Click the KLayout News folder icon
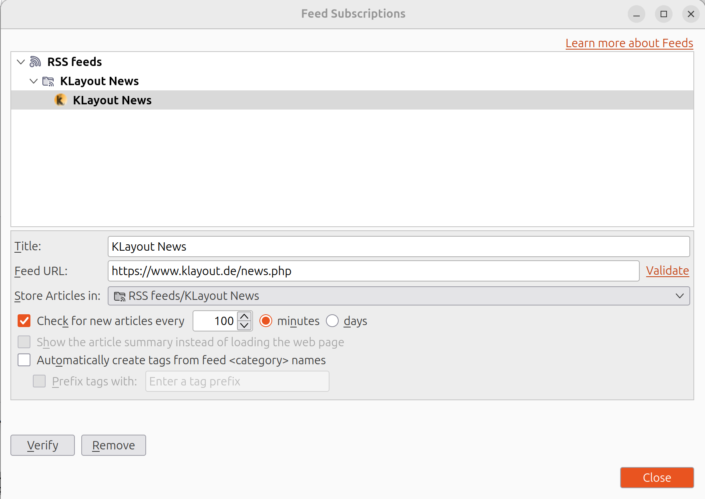705x499 pixels. (48, 81)
